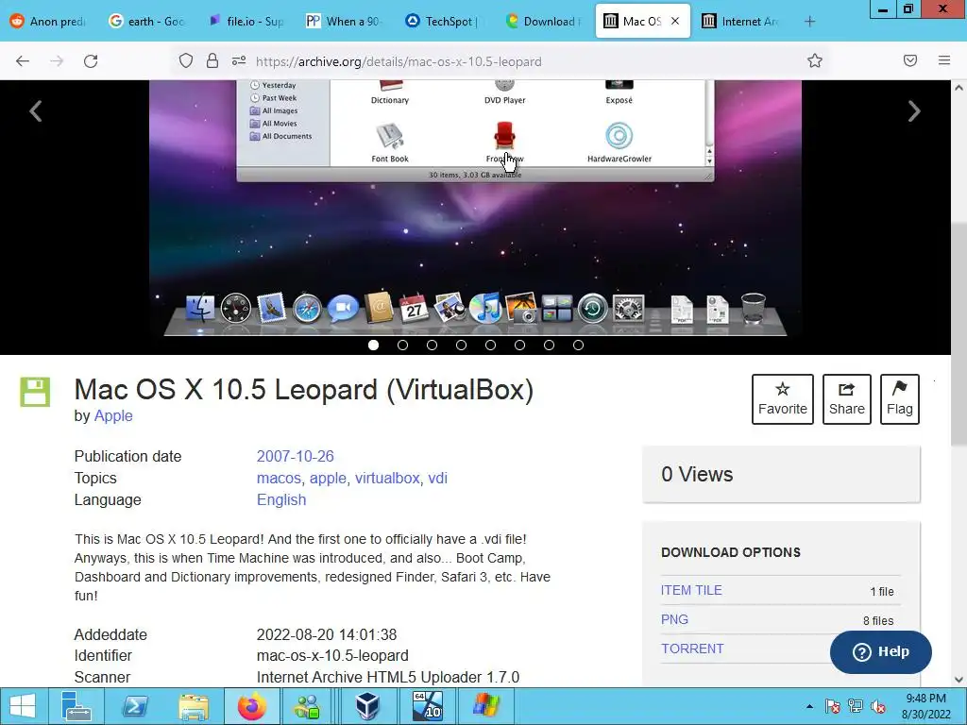Open a new tab with the plus button
The image size is (967, 725).
tap(809, 22)
